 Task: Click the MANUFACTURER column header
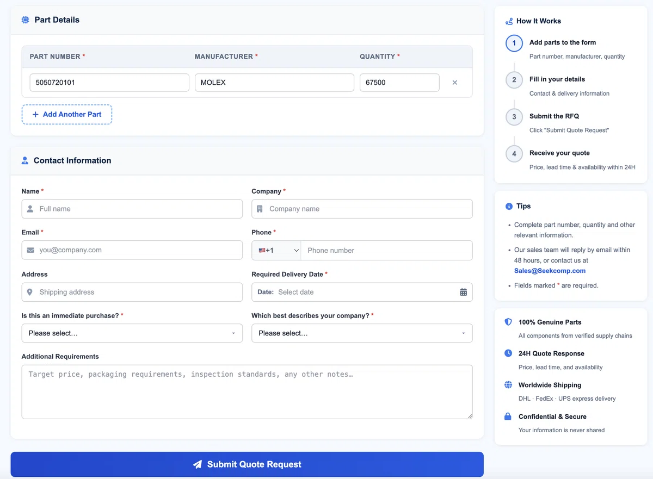click(x=226, y=57)
